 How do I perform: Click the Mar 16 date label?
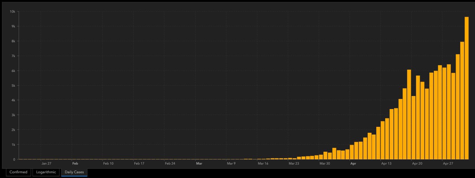point(263,163)
